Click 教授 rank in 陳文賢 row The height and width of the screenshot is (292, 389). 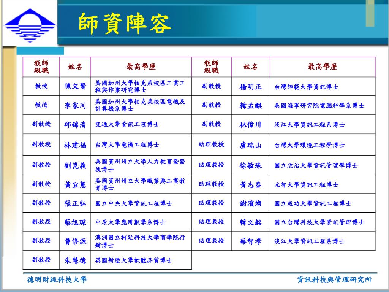coord(41,86)
